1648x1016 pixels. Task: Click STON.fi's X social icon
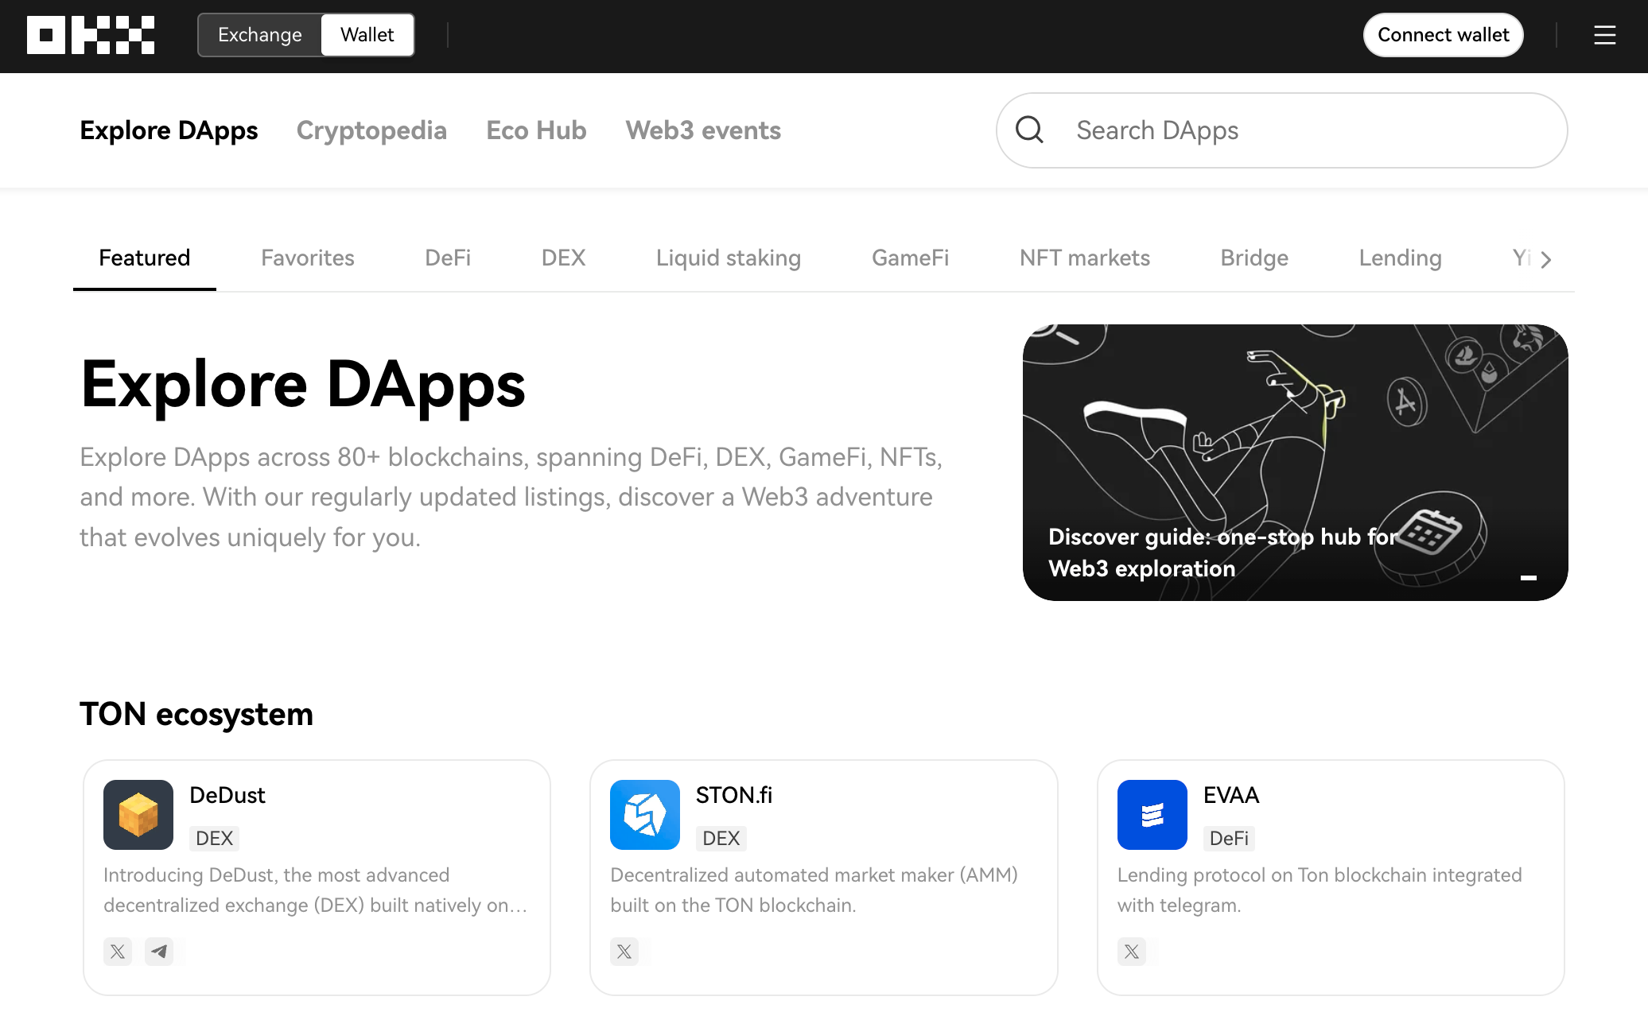[x=624, y=951]
